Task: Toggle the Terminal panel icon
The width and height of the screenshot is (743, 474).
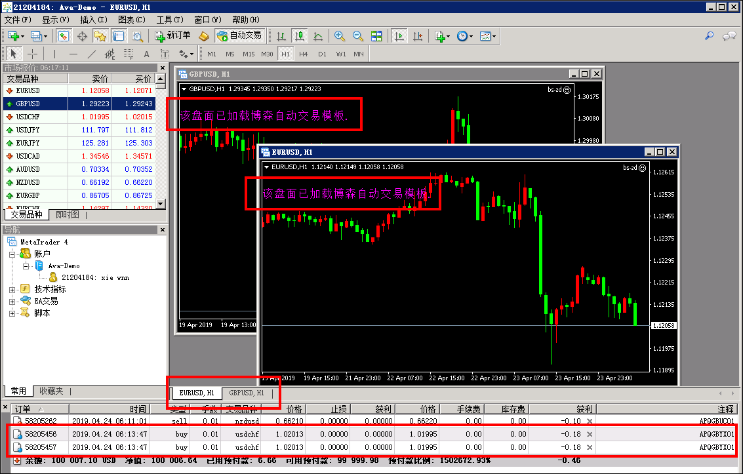Action: (119, 36)
